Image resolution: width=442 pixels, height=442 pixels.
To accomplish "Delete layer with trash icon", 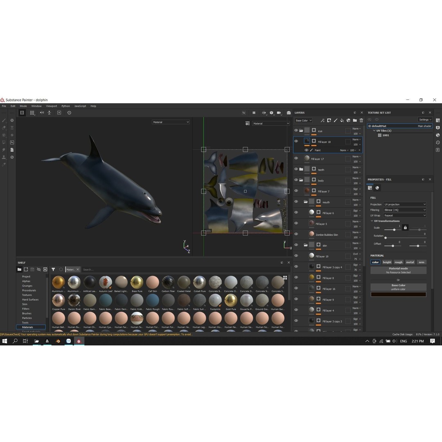I will click(361, 120).
